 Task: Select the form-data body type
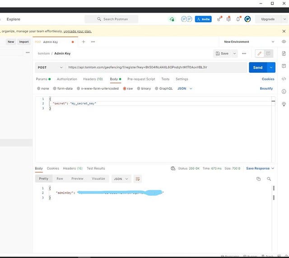[x=63, y=88]
